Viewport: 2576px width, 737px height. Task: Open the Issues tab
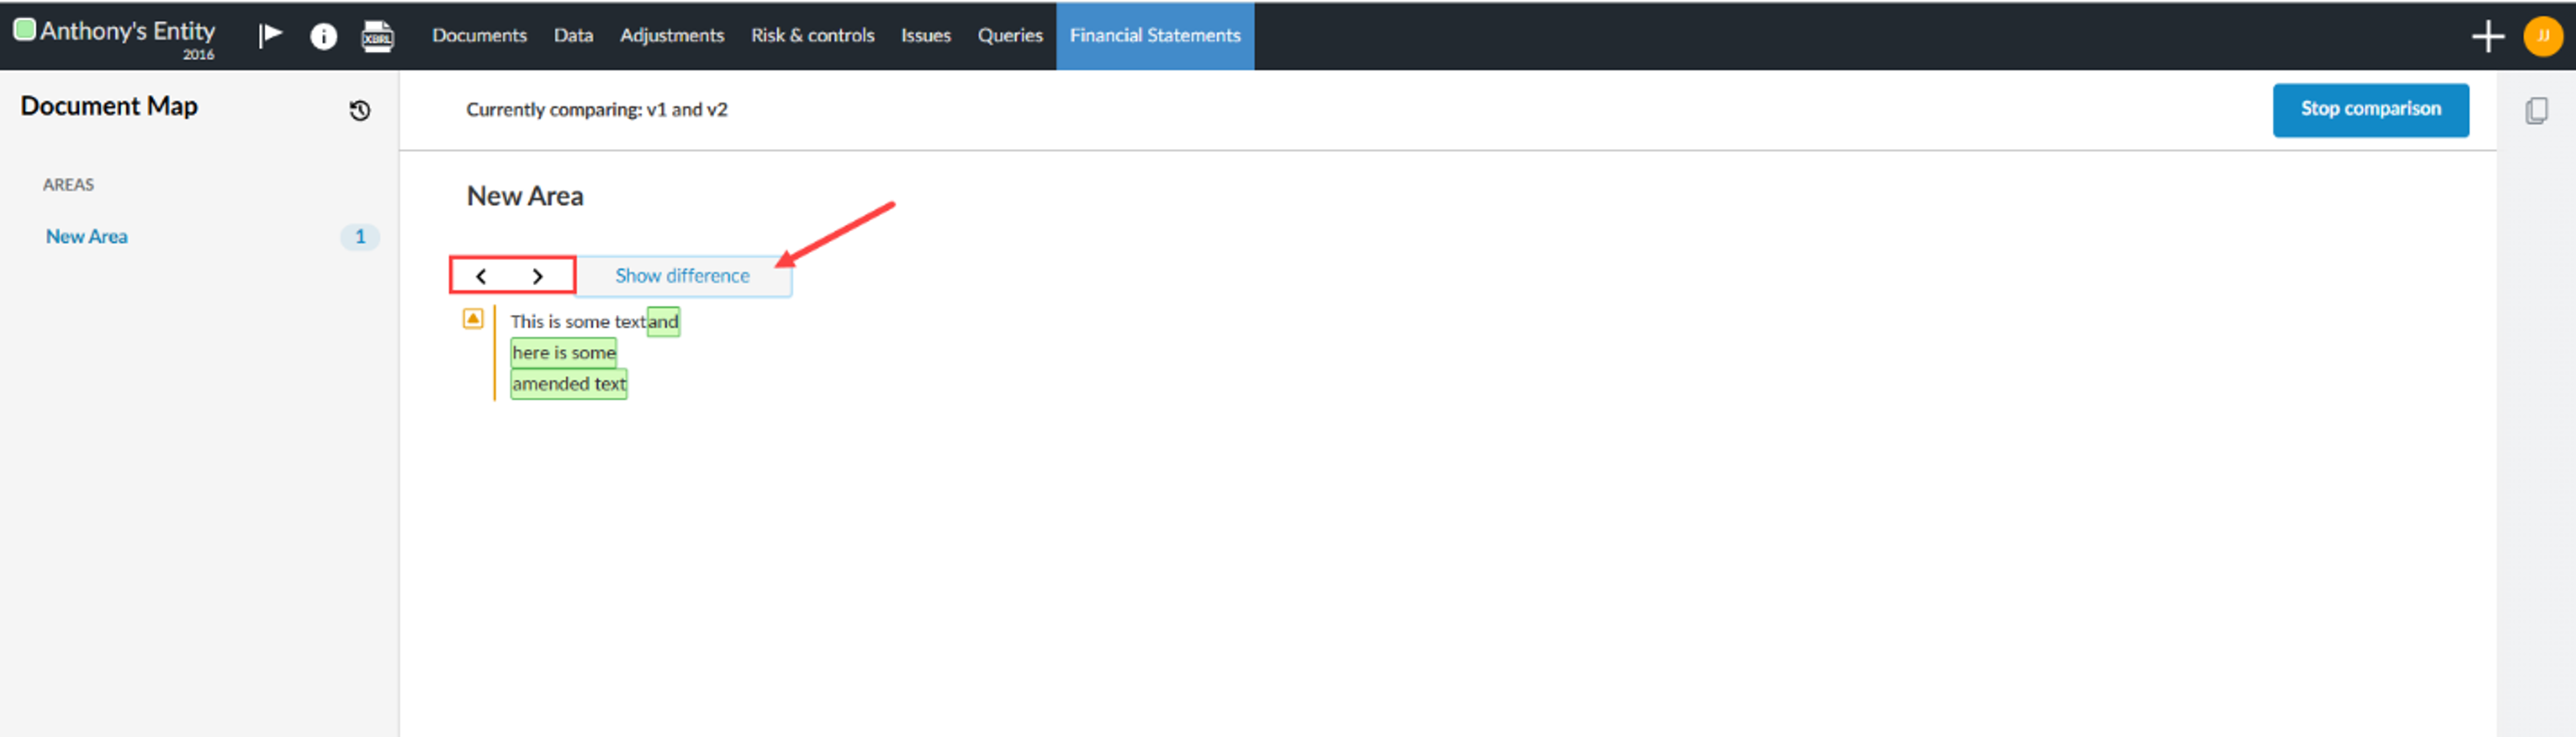(925, 36)
